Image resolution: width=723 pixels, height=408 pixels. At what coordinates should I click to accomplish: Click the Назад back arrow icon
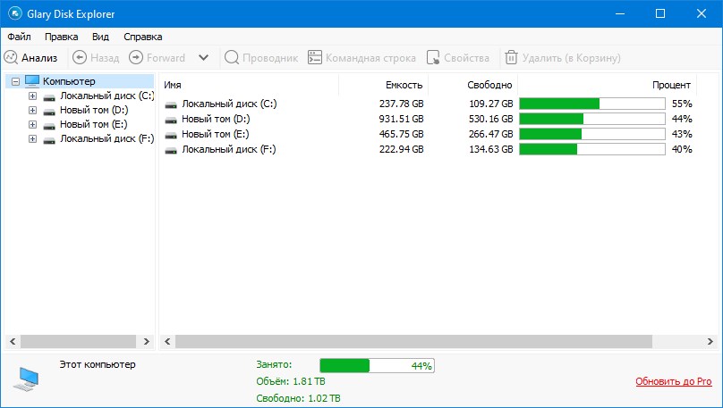(80, 57)
